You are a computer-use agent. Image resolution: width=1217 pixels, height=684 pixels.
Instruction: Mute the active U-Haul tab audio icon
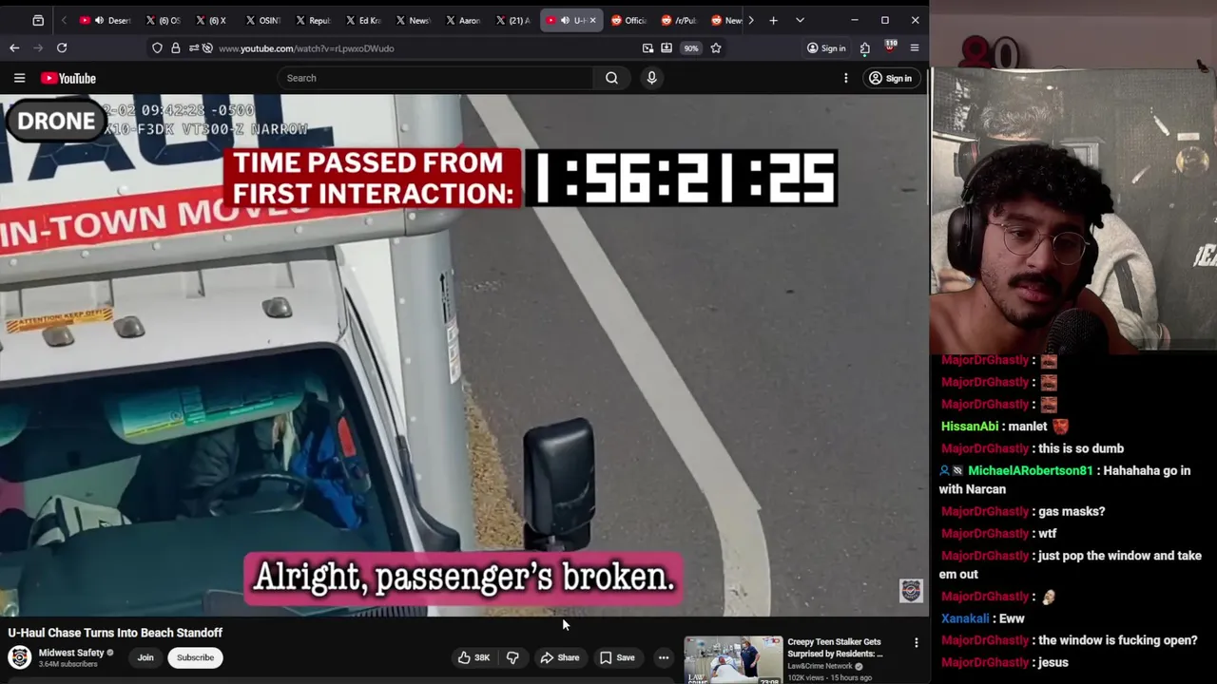pos(565,20)
